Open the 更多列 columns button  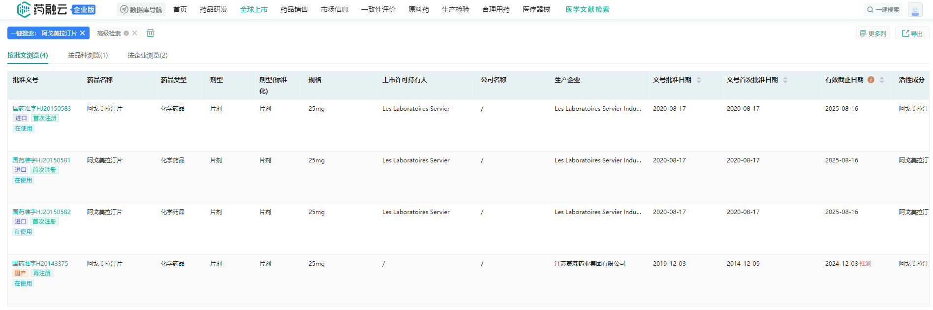tap(873, 33)
